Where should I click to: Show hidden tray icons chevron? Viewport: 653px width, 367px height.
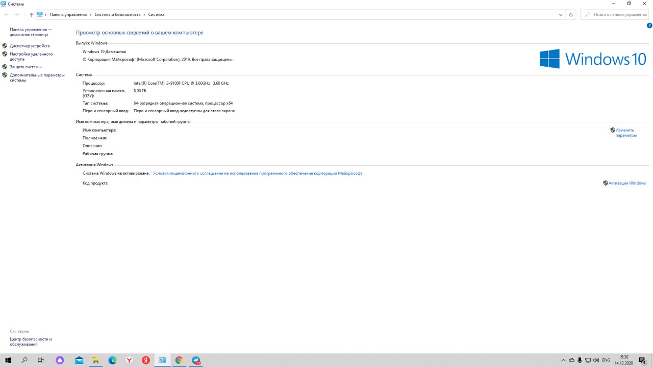pyautogui.click(x=563, y=360)
